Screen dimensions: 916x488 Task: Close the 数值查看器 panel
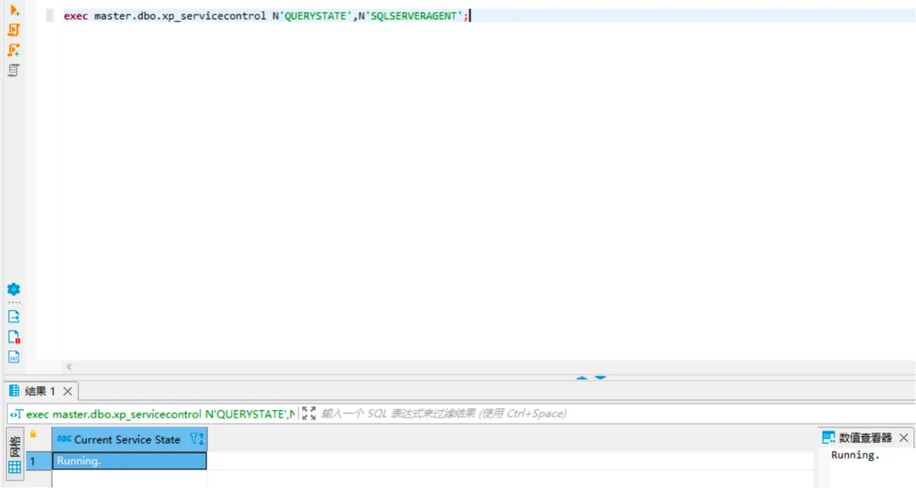[x=903, y=437]
